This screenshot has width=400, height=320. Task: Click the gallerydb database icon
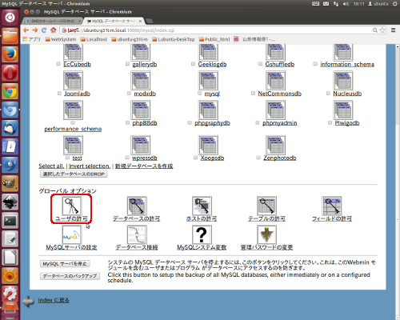[x=141, y=52]
